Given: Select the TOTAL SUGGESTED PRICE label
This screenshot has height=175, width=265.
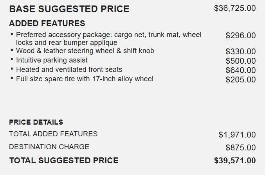Looking at the screenshot, I should tap(64, 160).
